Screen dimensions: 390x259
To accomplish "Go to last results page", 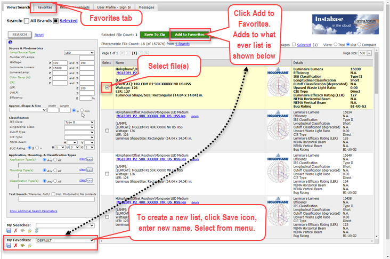I will pyautogui.click(x=146, y=53).
